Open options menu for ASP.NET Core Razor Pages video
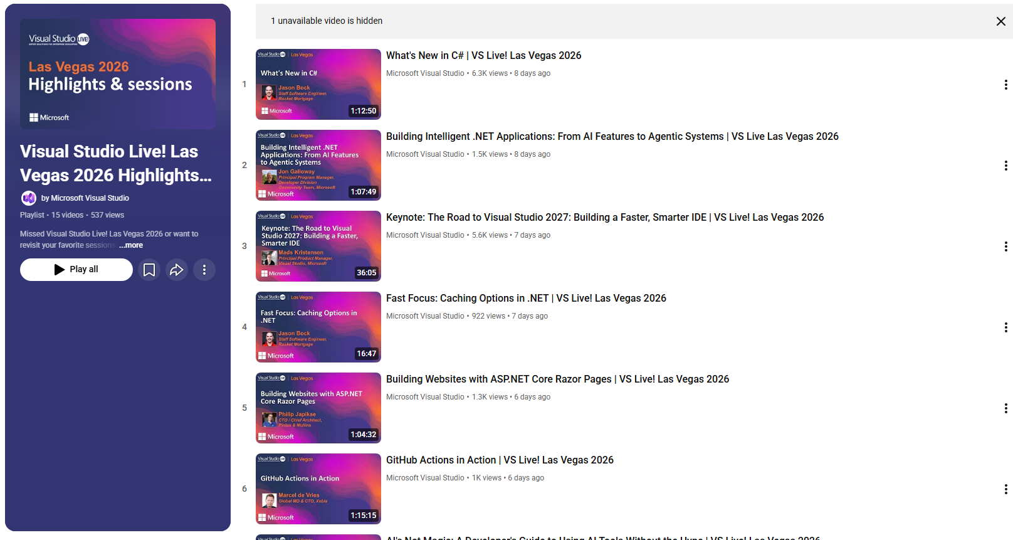Screen dimensions: 1013x540 pyautogui.click(x=1005, y=408)
